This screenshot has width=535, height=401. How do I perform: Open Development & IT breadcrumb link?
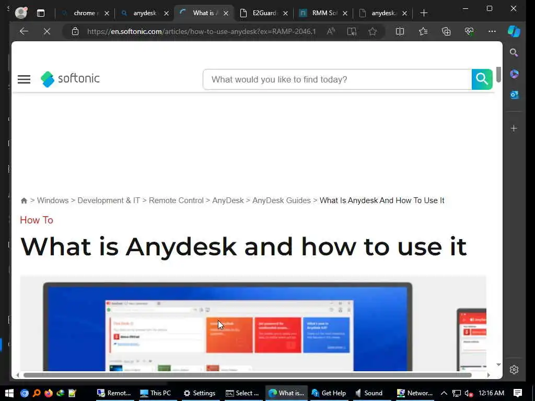[109, 200]
